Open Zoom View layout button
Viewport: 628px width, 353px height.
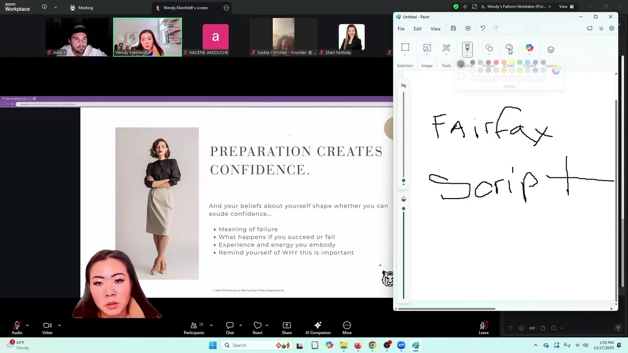pos(566,7)
